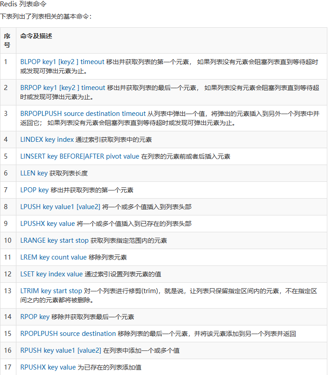The width and height of the screenshot is (336, 375).
Task: Select the RPUSHX key value link
Action: 48,367
